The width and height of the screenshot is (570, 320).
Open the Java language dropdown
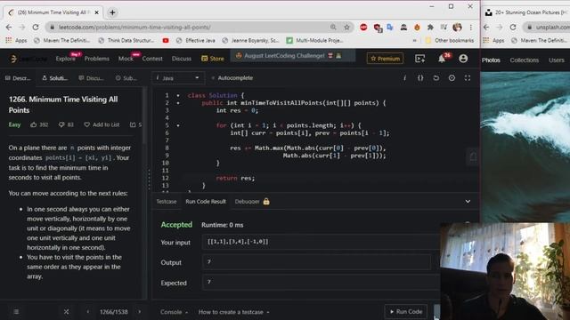point(177,78)
